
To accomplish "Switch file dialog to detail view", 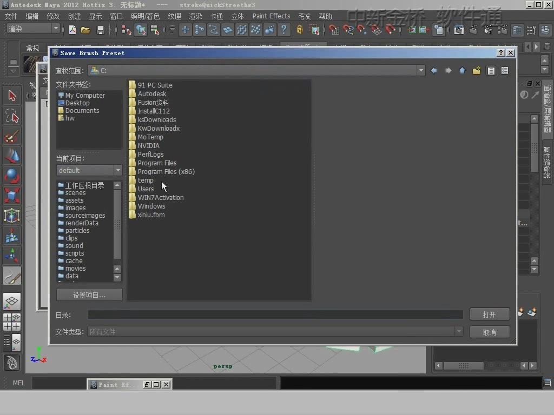I will click(505, 71).
